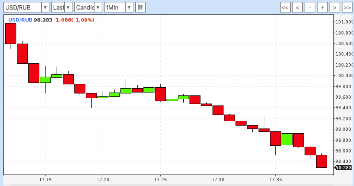Image resolution: width=354 pixels, height=186 pixels.
Task: Jump to earliest data with << button
Action: (285, 8)
